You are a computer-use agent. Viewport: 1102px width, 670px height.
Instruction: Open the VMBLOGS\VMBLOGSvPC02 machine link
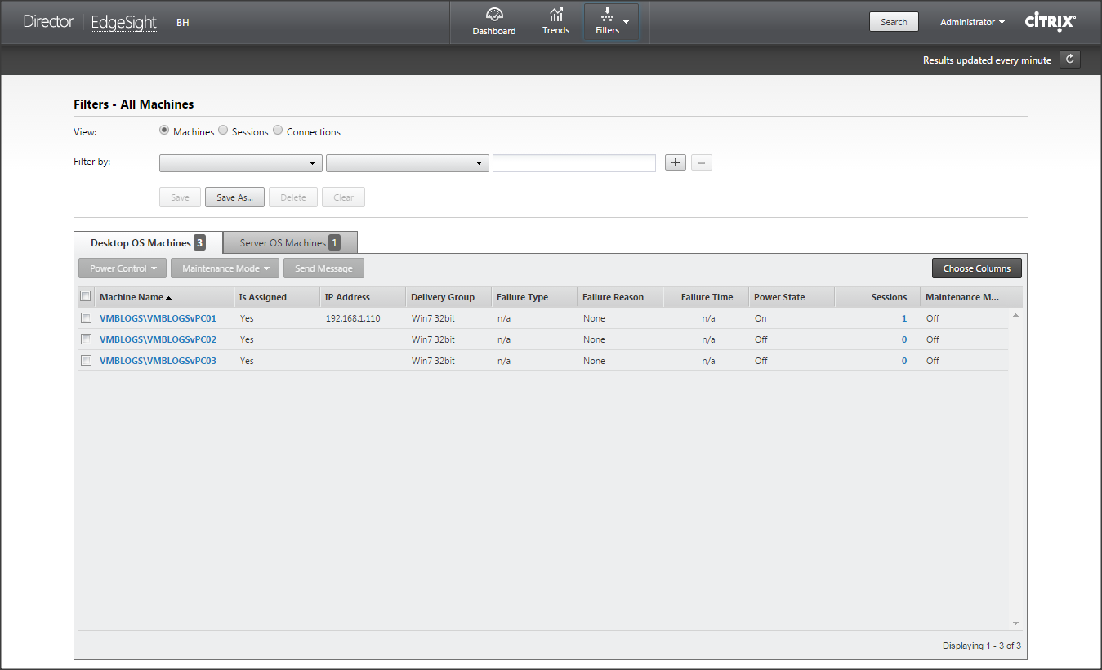[158, 339]
